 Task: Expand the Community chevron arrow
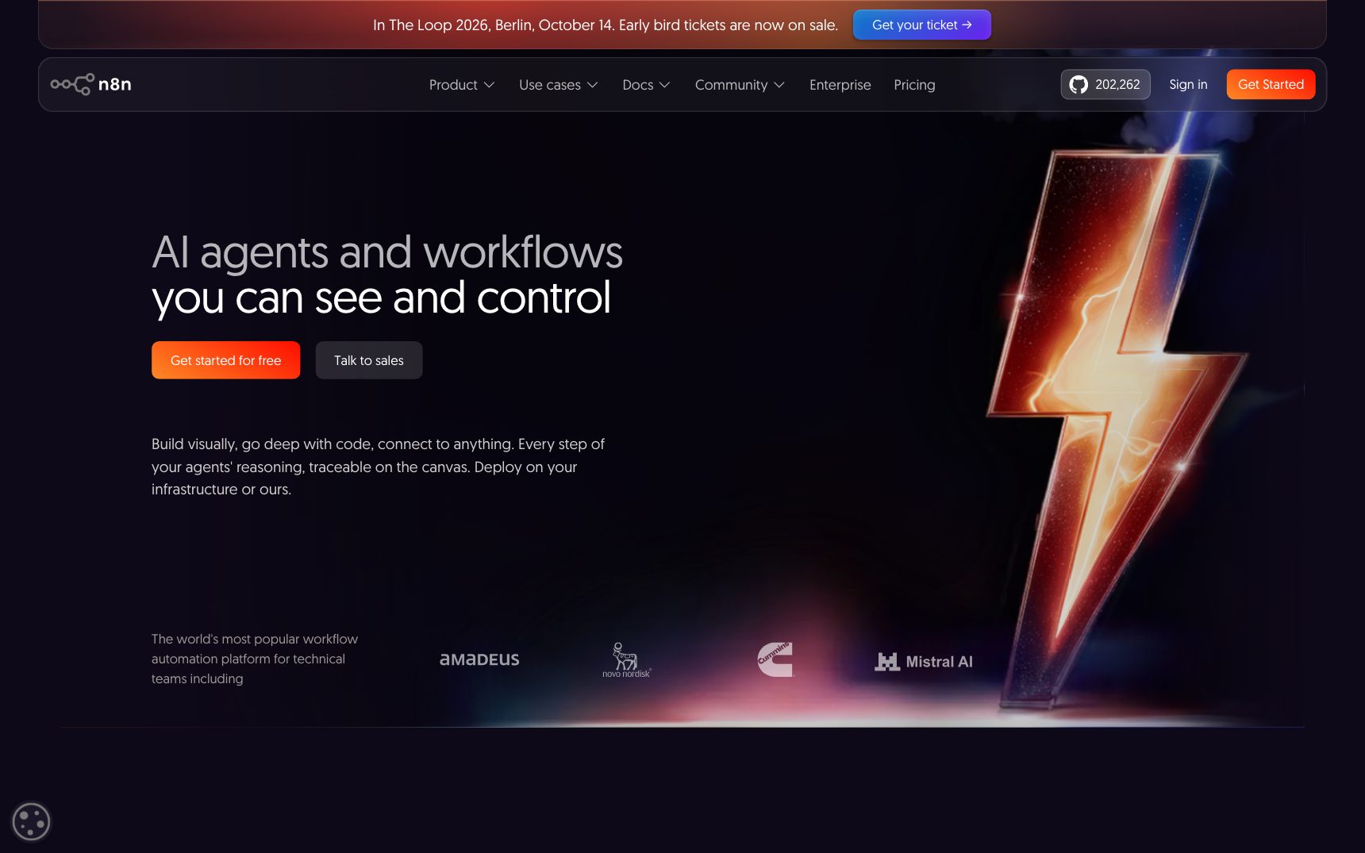coord(779,85)
